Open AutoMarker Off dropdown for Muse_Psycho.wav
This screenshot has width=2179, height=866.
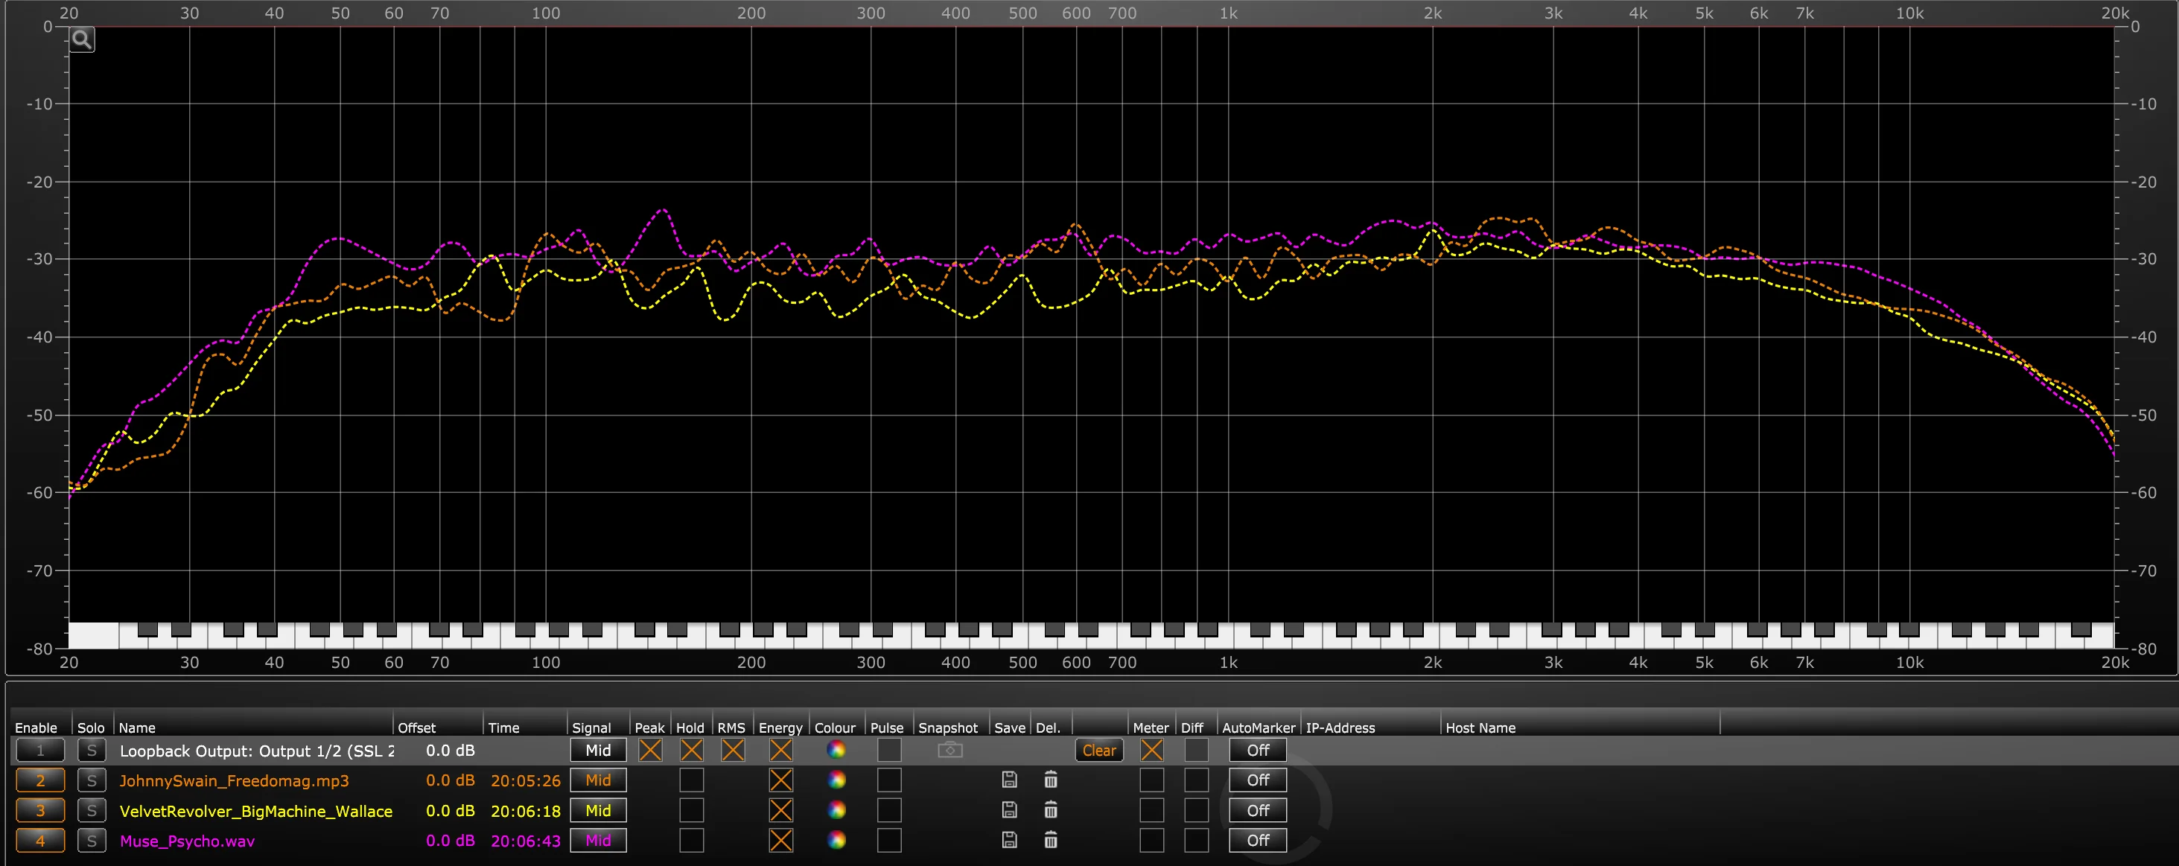[x=1258, y=841]
